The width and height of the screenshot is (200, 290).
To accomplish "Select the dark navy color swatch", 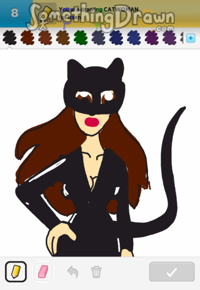I will [x=116, y=38].
